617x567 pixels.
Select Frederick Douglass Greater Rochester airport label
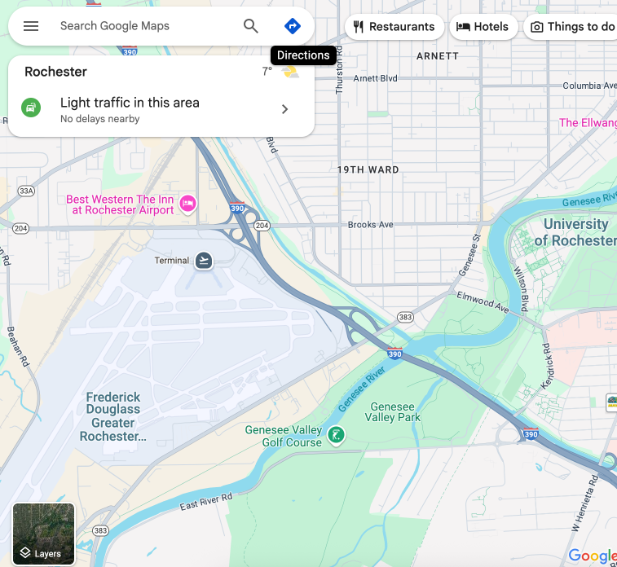coord(113,416)
